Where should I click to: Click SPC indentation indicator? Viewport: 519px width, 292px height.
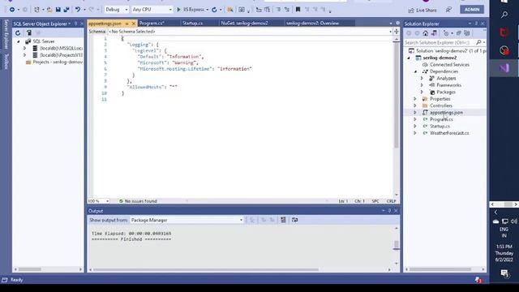(x=375, y=201)
